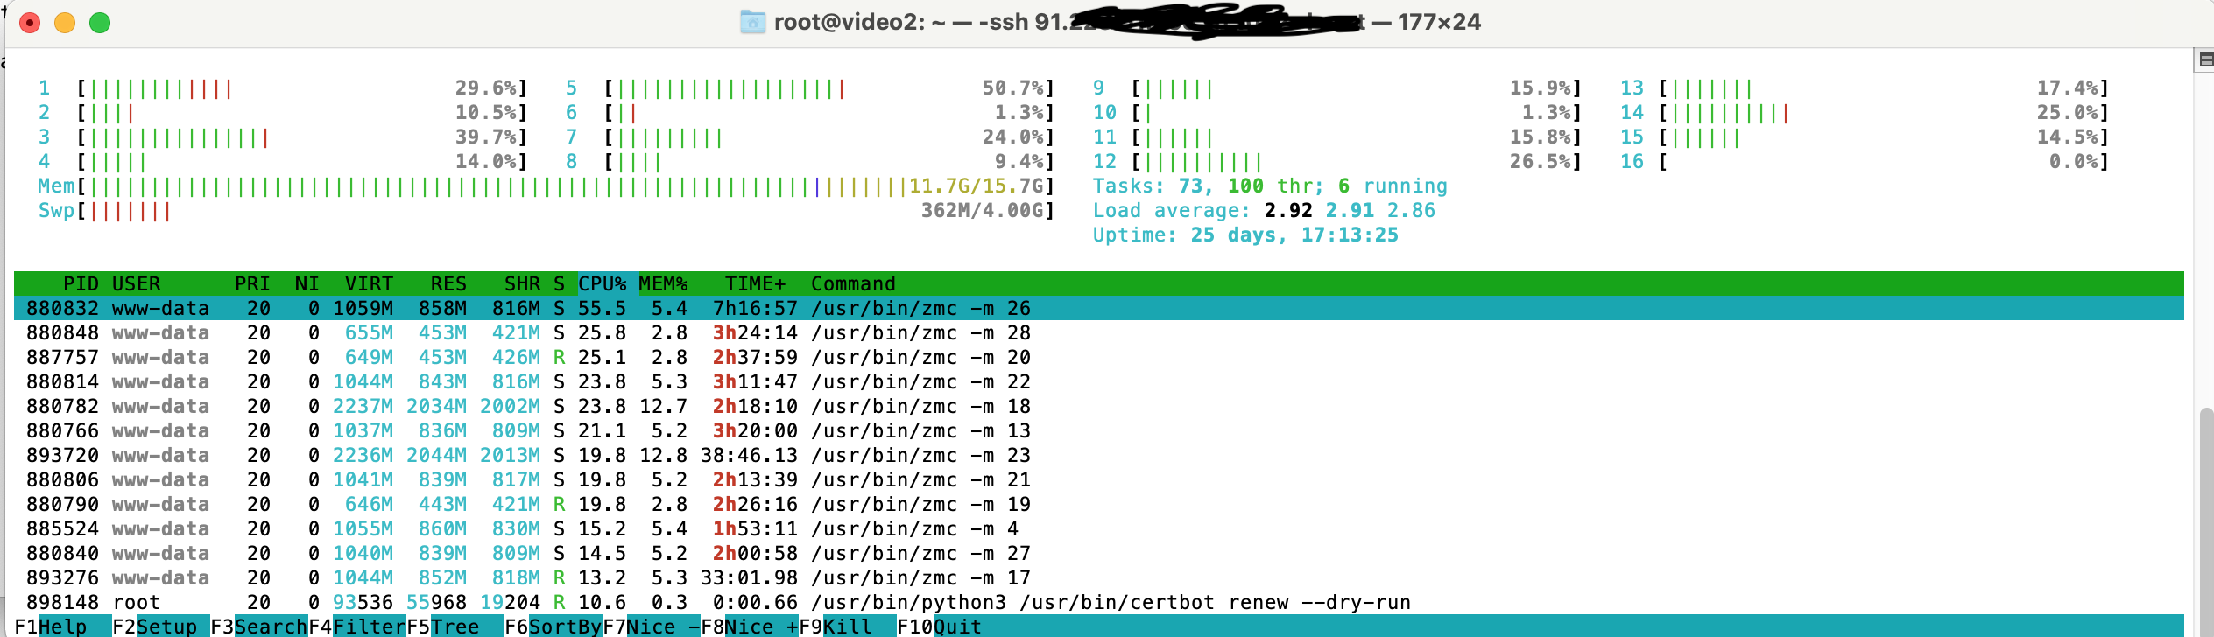Click the CPU 3 meter at 39.7%
Screen dimensions: 2214x637
(282, 136)
